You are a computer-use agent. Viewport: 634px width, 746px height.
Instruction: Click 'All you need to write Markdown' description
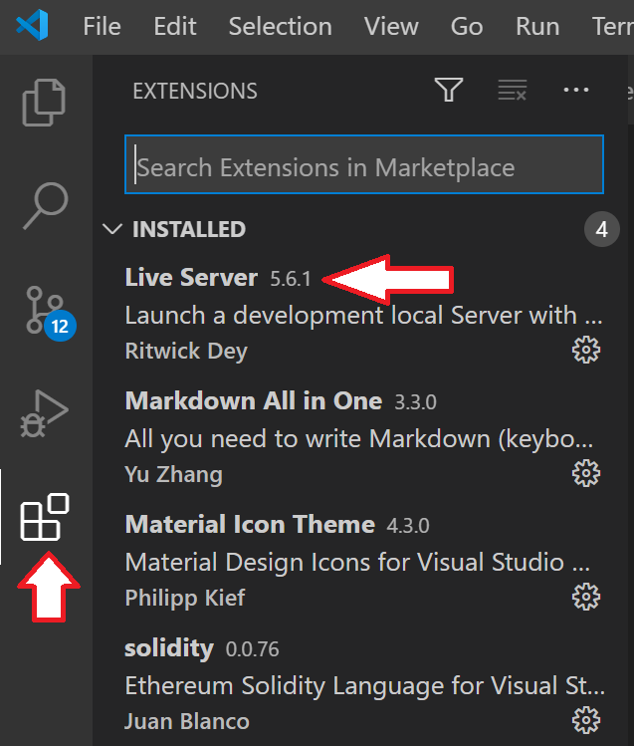[x=359, y=439]
